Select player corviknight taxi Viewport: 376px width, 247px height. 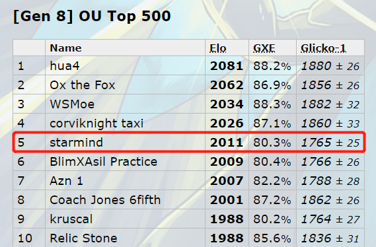[x=96, y=123]
